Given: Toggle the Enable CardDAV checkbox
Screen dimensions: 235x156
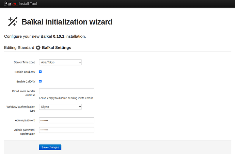Looking at the screenshot, I should tap(41, 72).
